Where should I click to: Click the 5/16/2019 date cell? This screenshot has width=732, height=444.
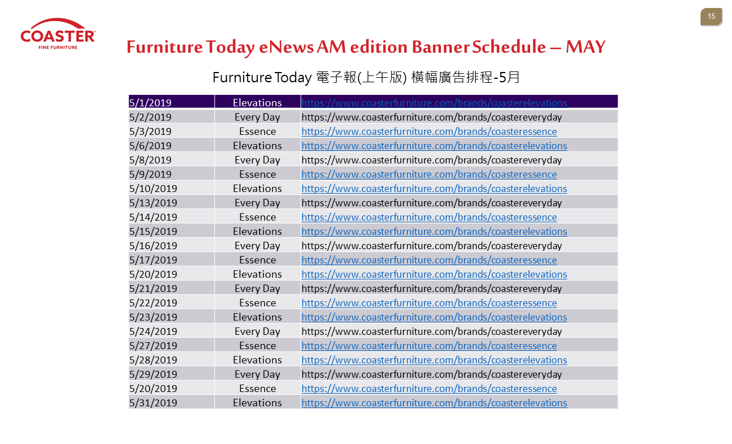[172, 245]
